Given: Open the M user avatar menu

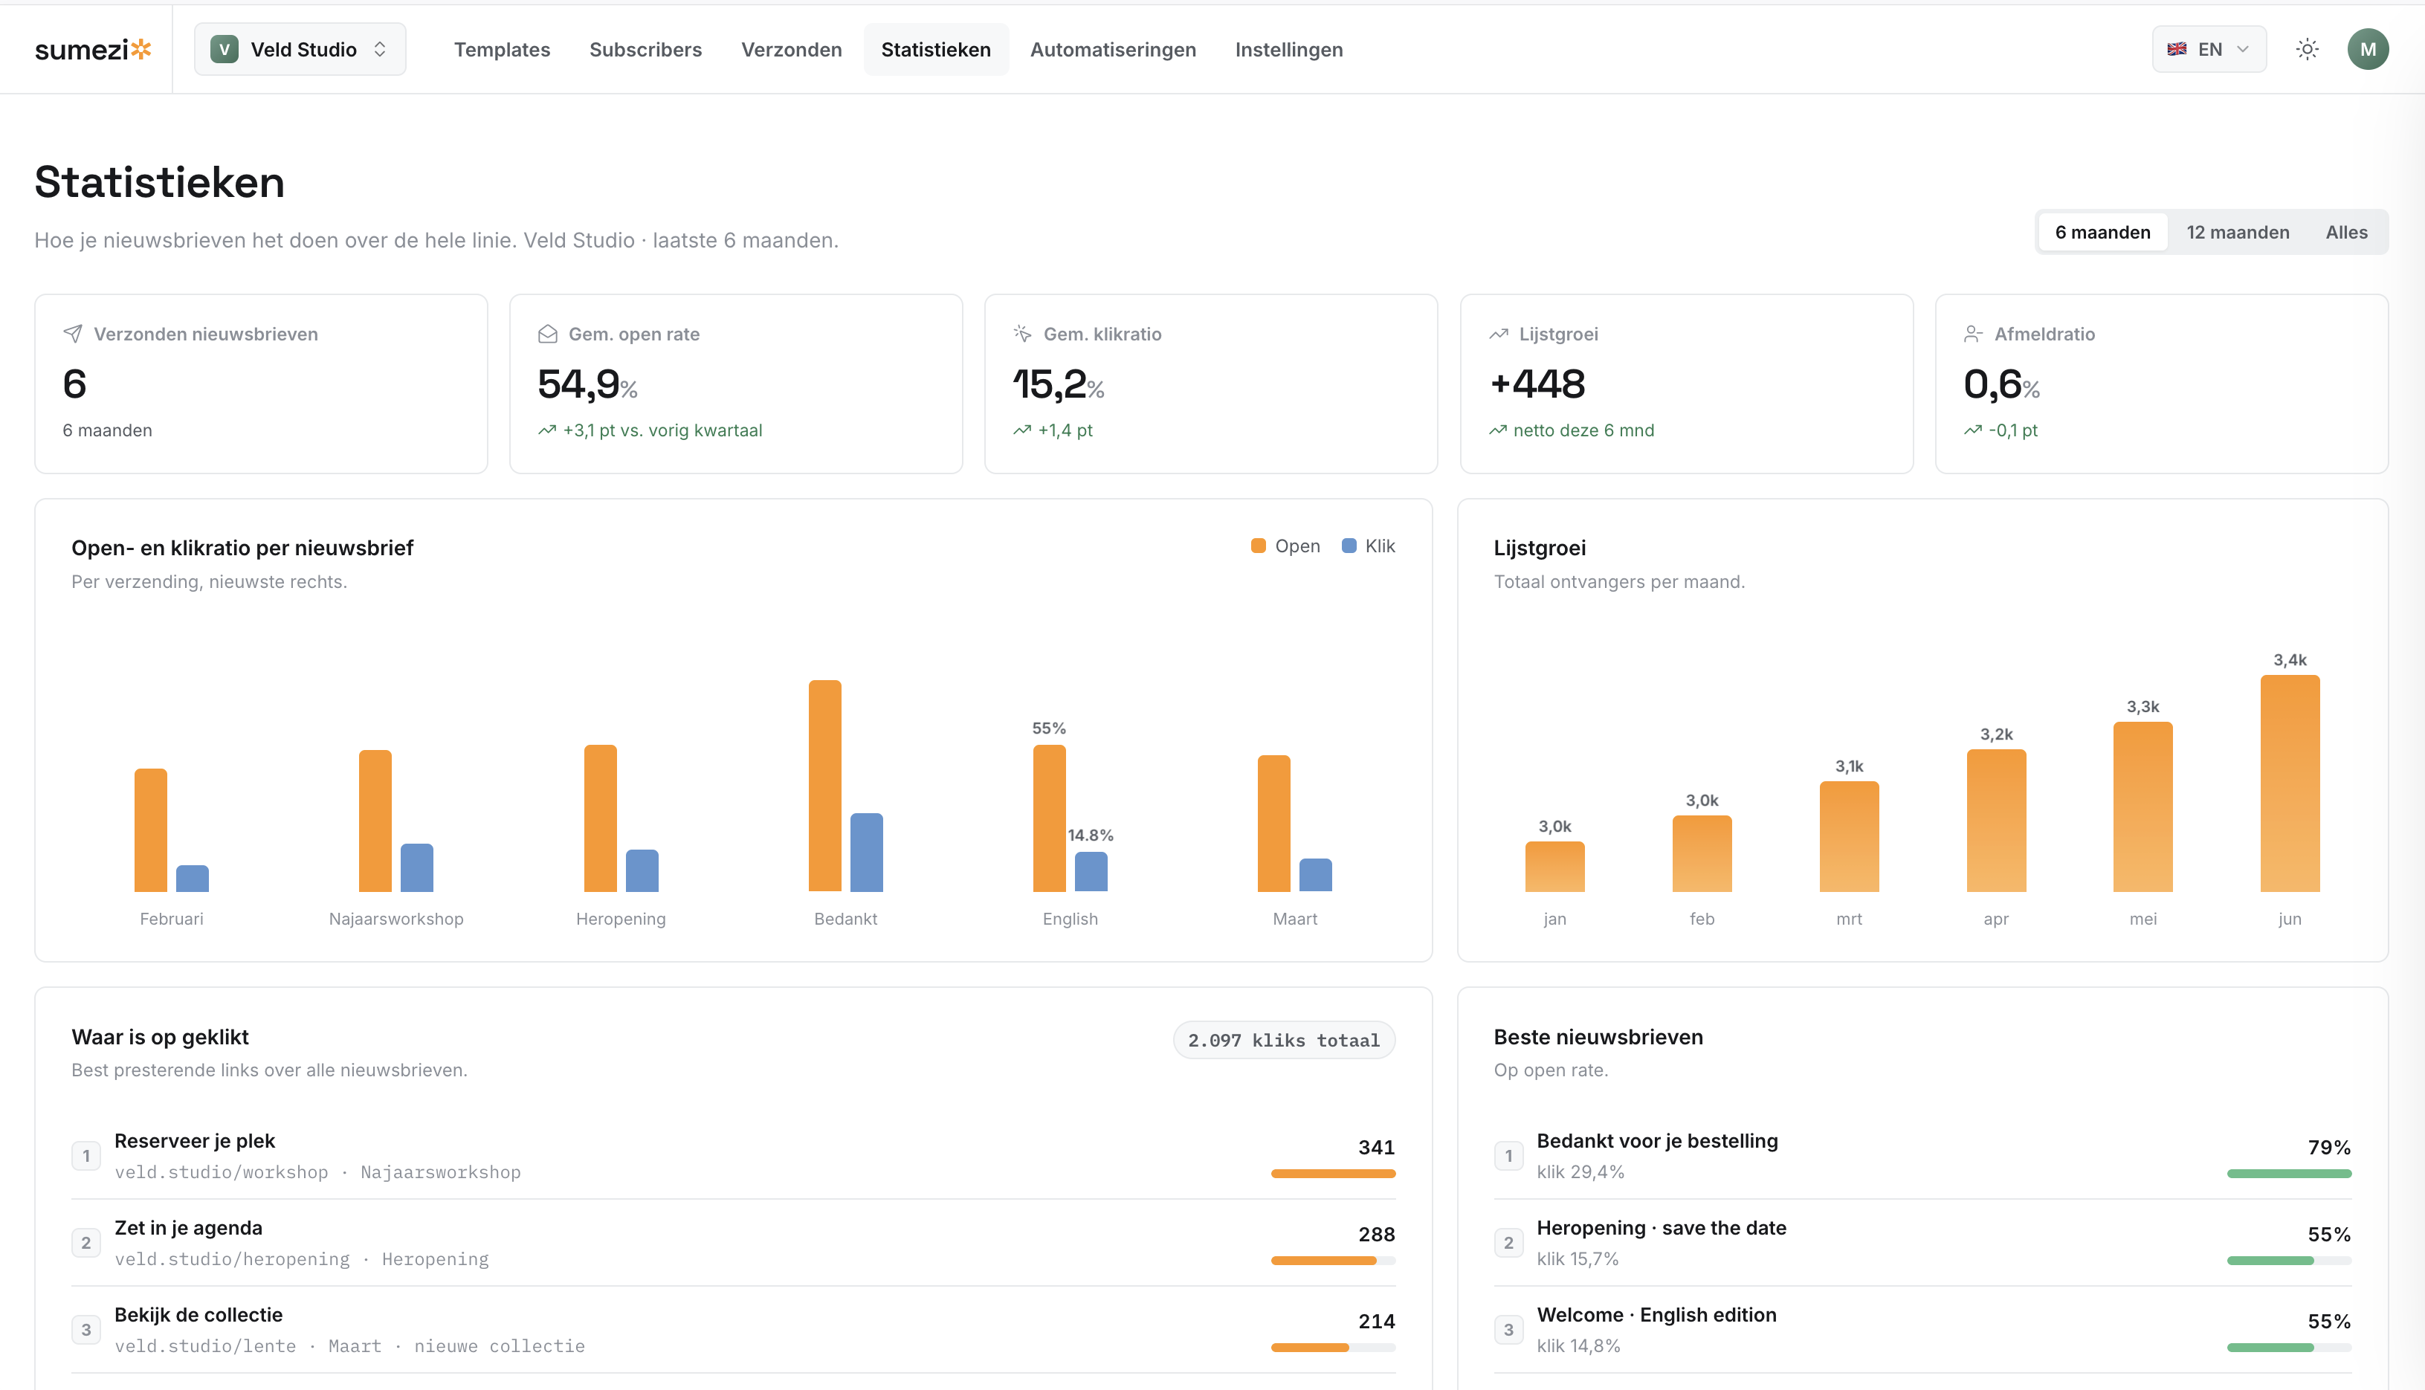Looking at the screenshot, I should click(x=2368, y=50).
